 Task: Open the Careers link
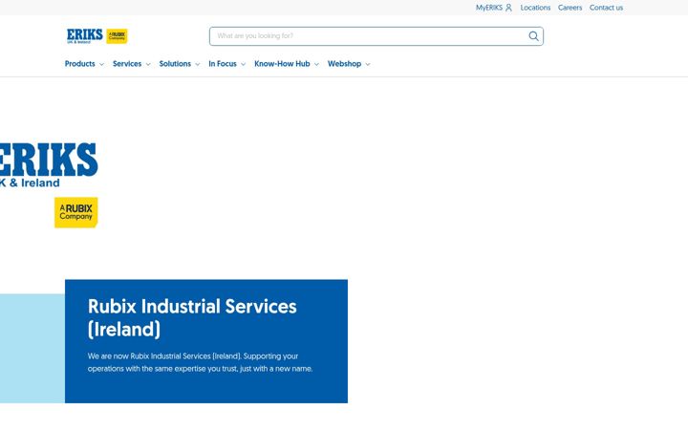pyautogui.click(x=570, y=8)
